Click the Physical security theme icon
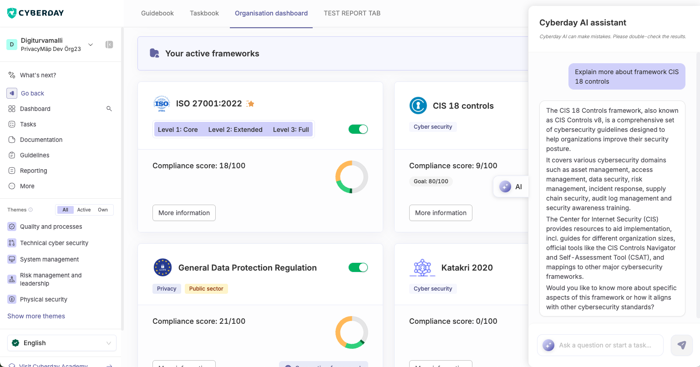The image size is (700, 367). (x=12, y=299)
